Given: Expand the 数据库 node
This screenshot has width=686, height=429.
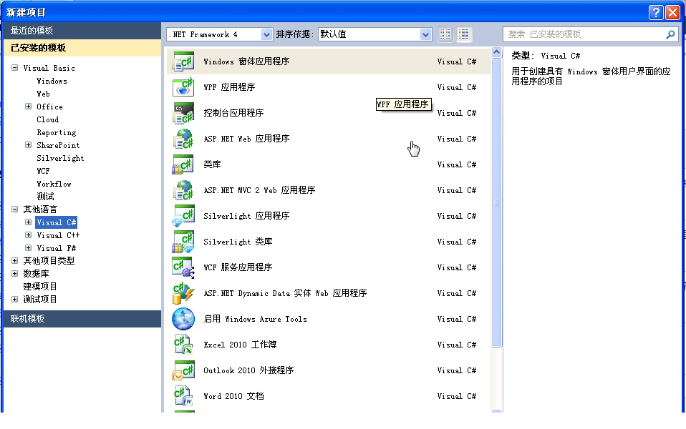Looking at the screenshot, I should pyautogui.click(x=14, y=273).
